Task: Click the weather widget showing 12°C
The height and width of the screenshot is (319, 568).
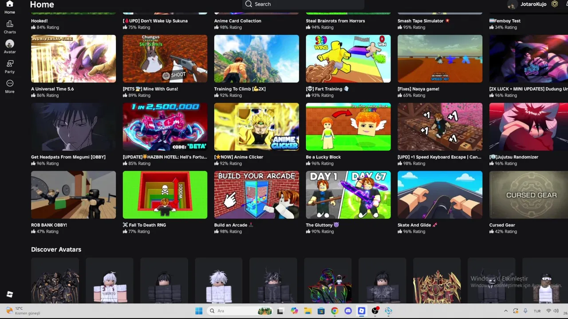Action: pos(23,311)
